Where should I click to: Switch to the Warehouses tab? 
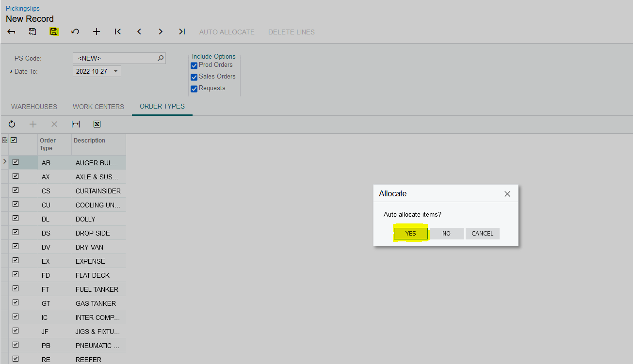34,107
